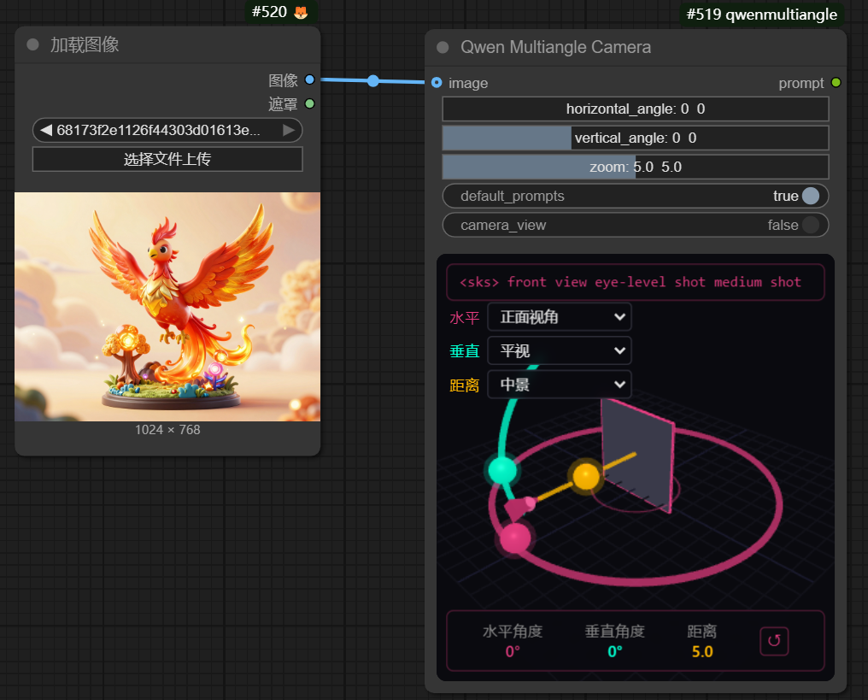Click the vertical_angle slider

click(635, 138)
